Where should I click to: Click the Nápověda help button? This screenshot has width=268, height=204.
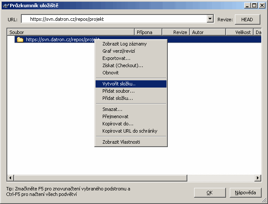245,193
